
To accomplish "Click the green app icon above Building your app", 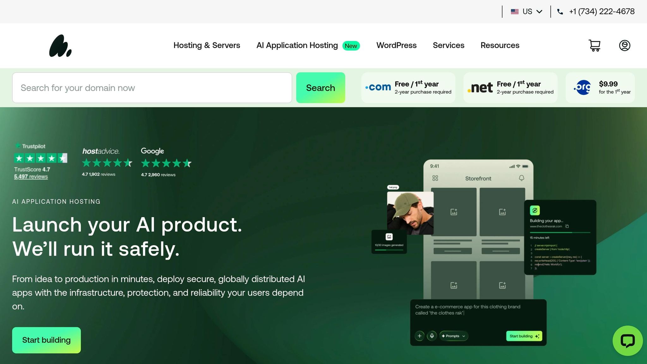I will pyautogui.click(x=535, y=210).
